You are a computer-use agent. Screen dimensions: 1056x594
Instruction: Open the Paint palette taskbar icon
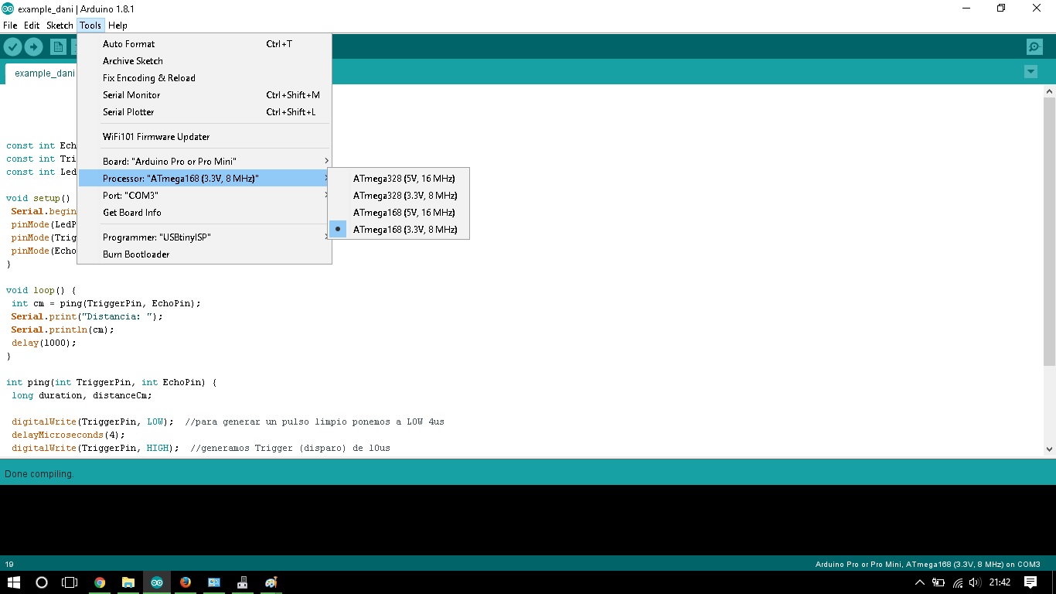click(x=271, y=582)
